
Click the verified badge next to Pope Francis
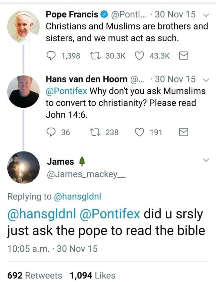pos(104,14)
